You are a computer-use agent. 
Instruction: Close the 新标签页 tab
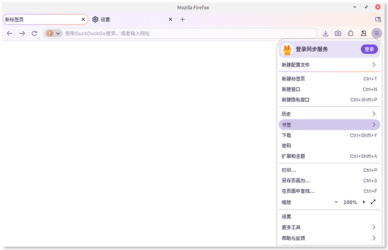(x=83, y=19)
